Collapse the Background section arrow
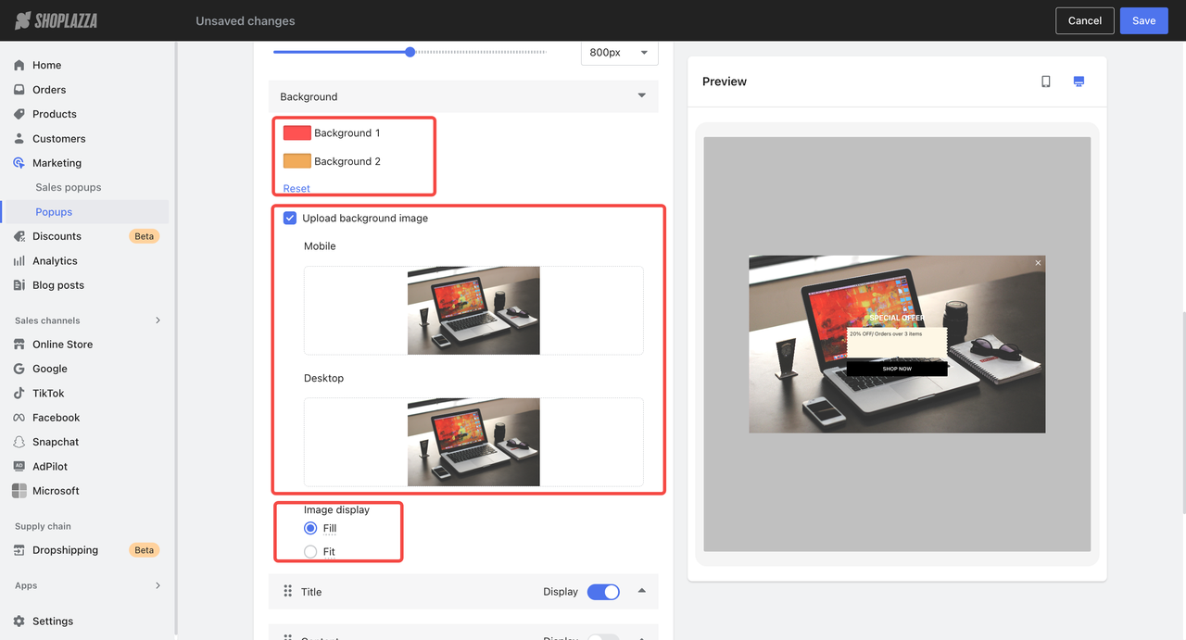1186x640 pixels. tap(642, 95)
